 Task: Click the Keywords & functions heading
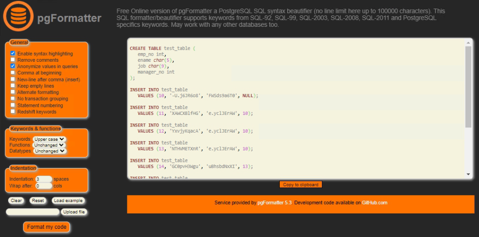coord(35,129)
